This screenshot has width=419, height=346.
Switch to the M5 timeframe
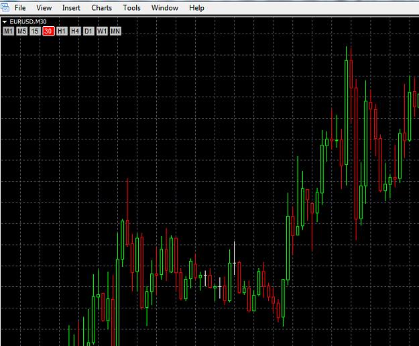pos(21,32)
